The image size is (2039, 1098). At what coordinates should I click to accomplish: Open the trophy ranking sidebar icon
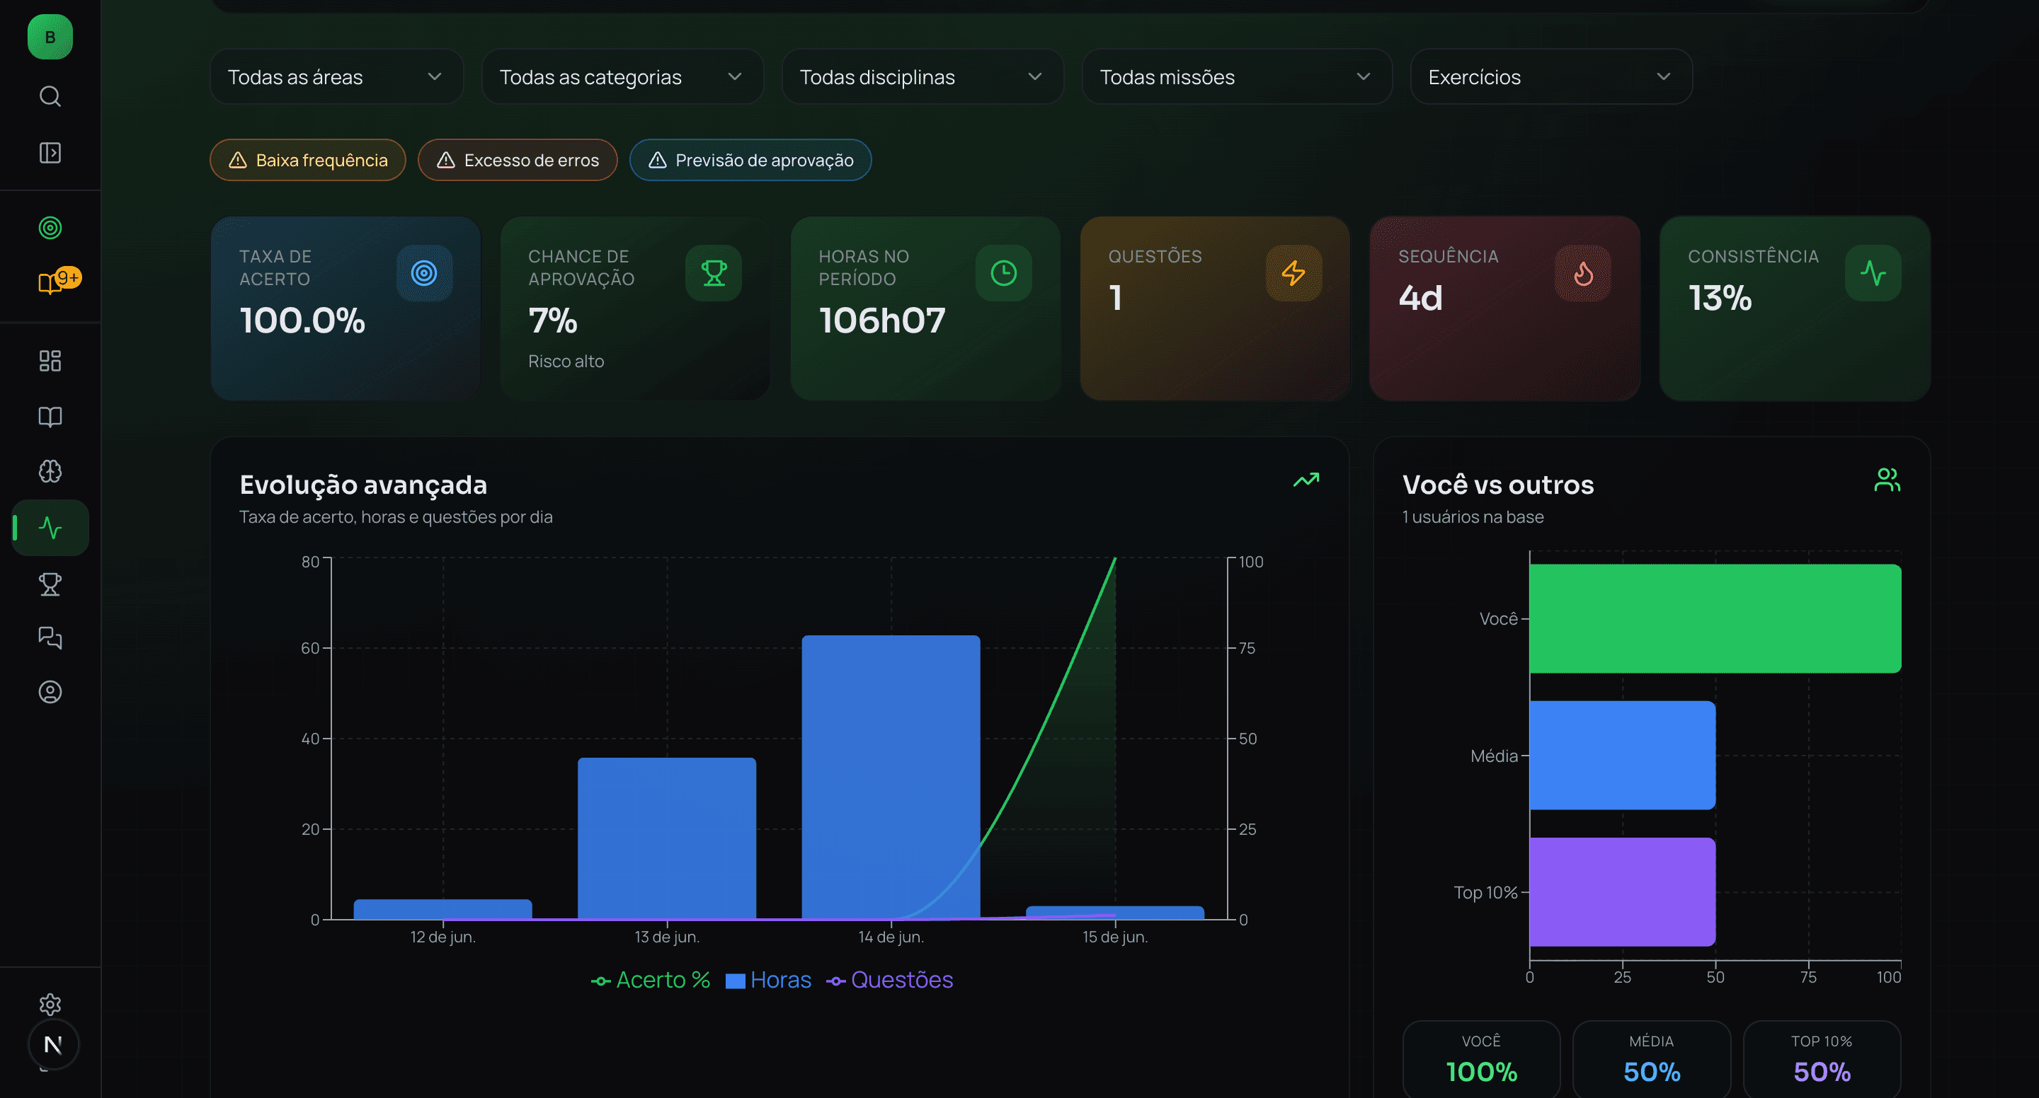tap(50, 584)
